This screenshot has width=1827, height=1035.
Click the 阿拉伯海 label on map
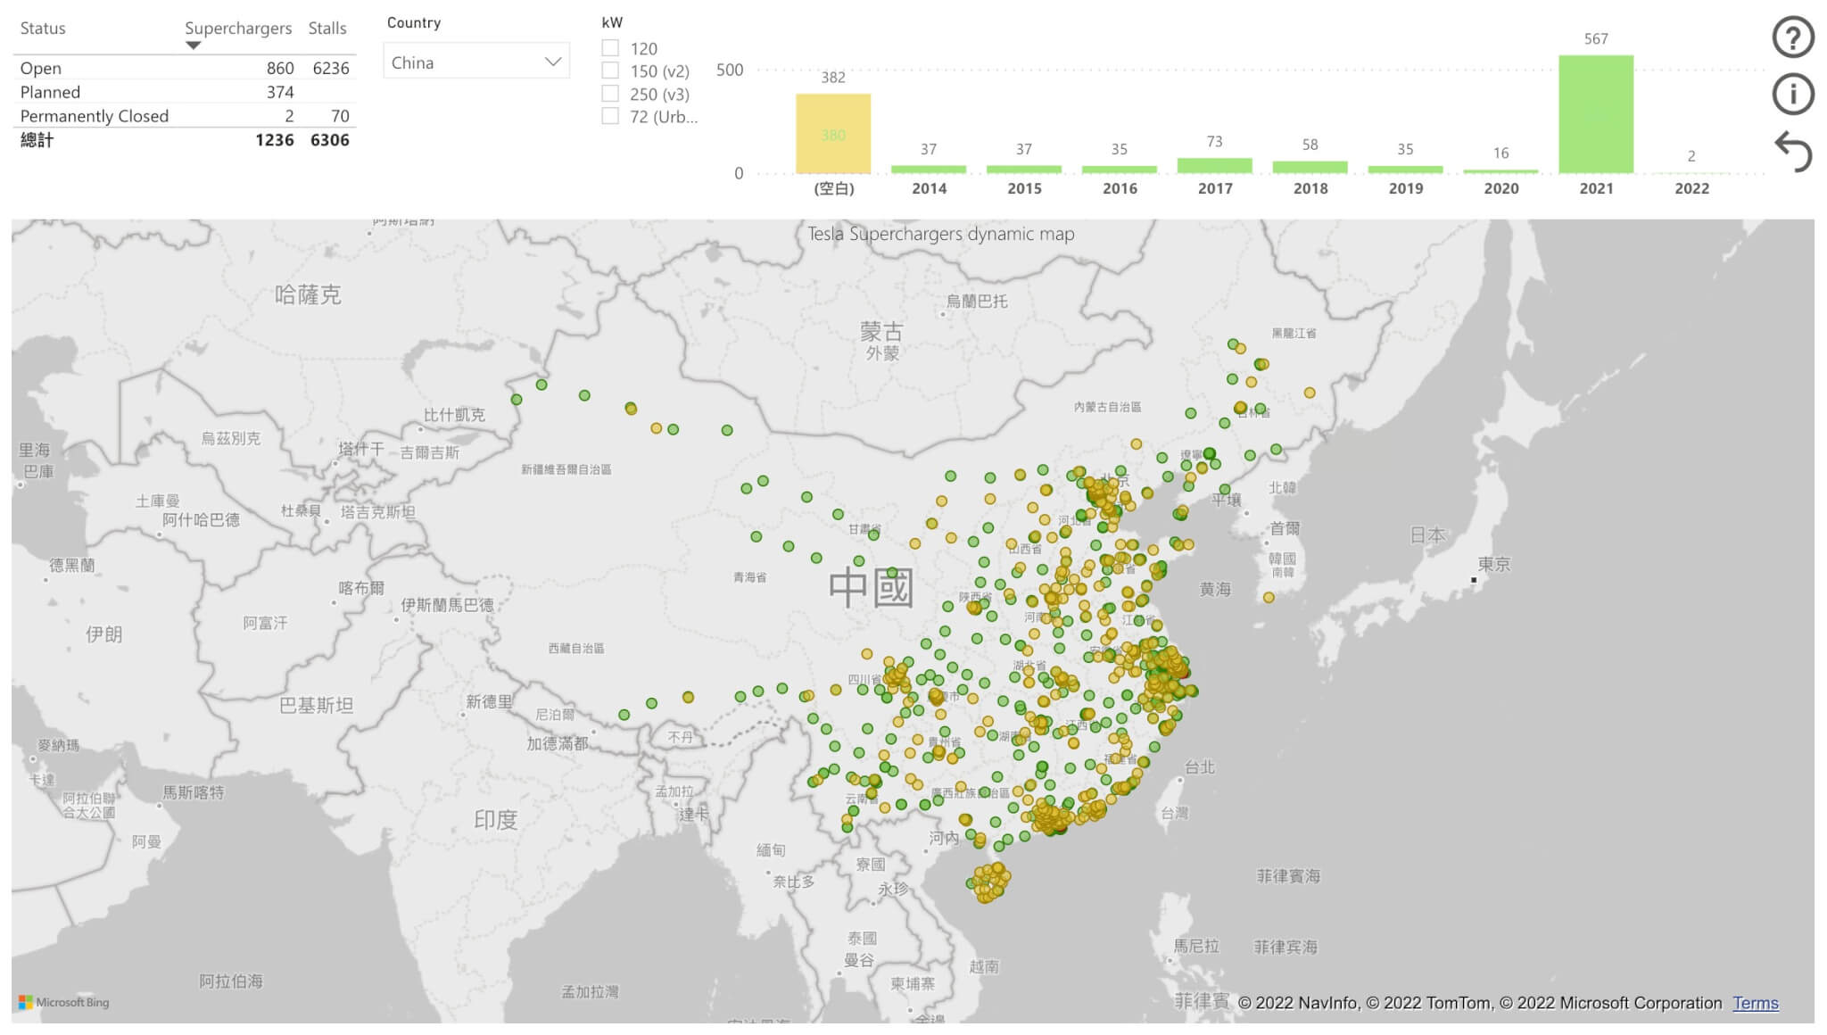pos(231,981)
